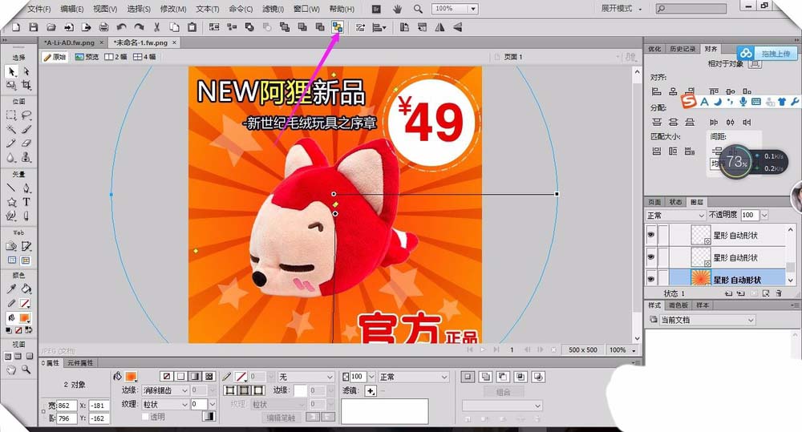
Task: Choose the Pen tool in vector tools
Action: pyautogui.click(x=26, y=188)
